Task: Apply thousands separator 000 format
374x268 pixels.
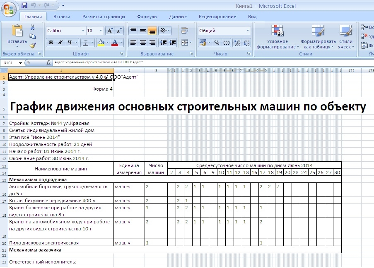Action: click(x=226, y=43)
